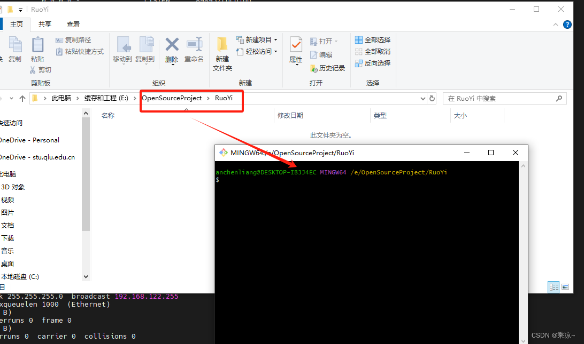584x344 pixels.
Task: Click History (历史记录) icon
Action: point(313,68)
